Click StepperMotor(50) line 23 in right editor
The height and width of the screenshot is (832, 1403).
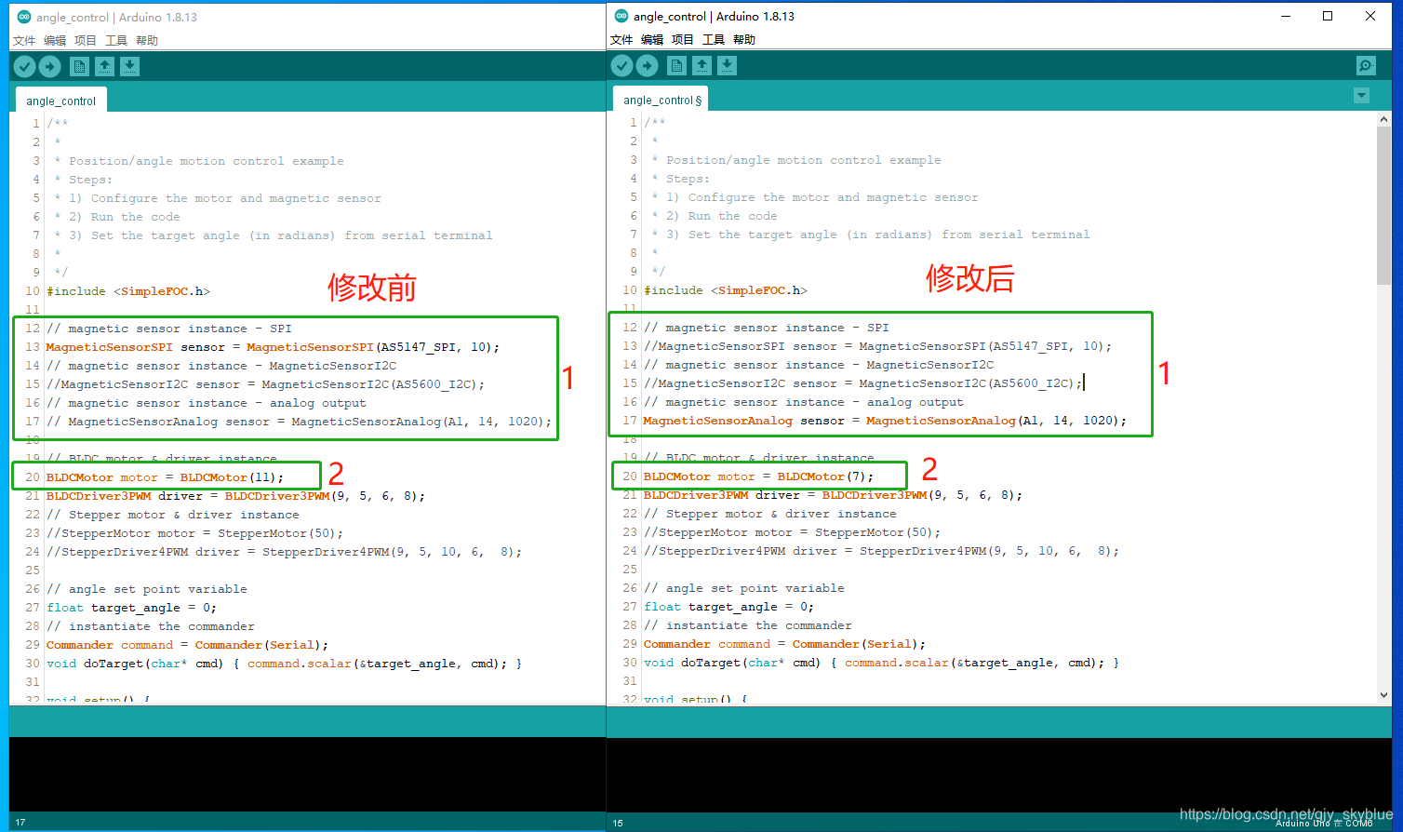pos(792,532)
